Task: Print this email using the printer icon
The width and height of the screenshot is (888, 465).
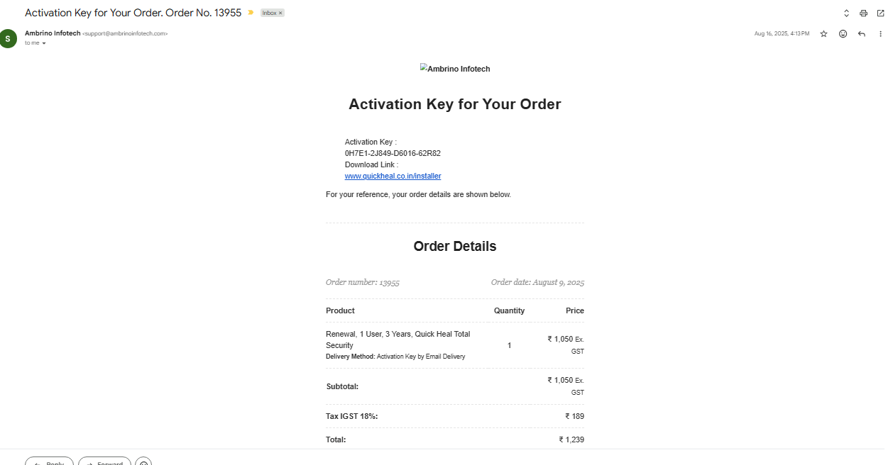Action: 863,13
